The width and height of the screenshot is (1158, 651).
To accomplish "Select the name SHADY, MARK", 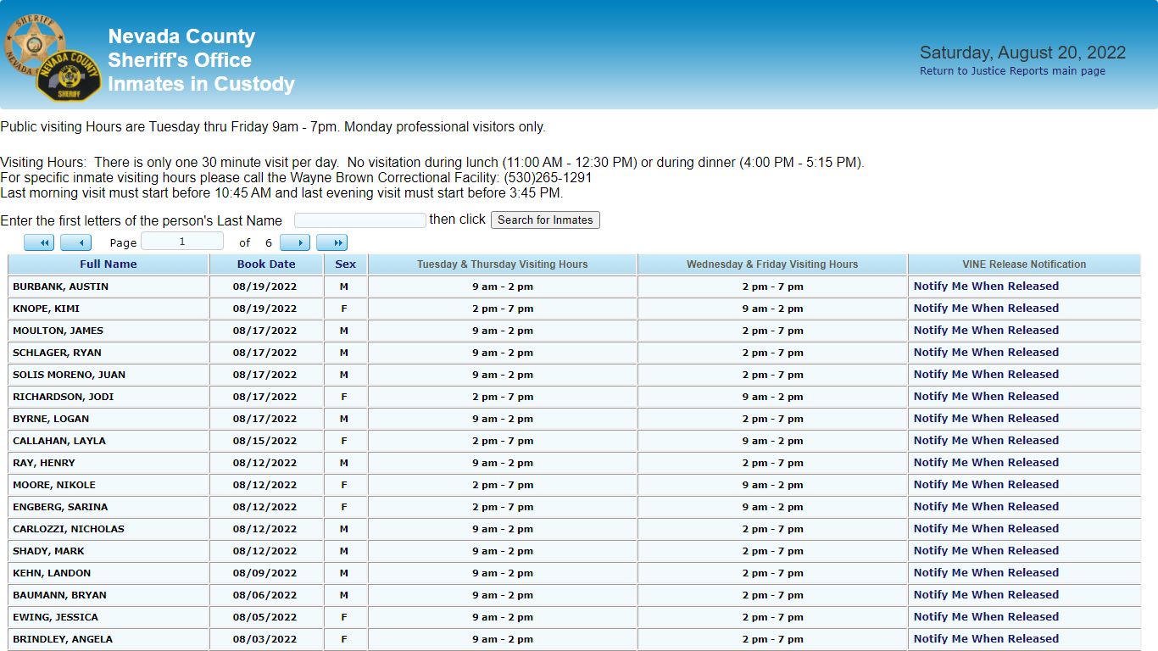I will coord(48,551).
